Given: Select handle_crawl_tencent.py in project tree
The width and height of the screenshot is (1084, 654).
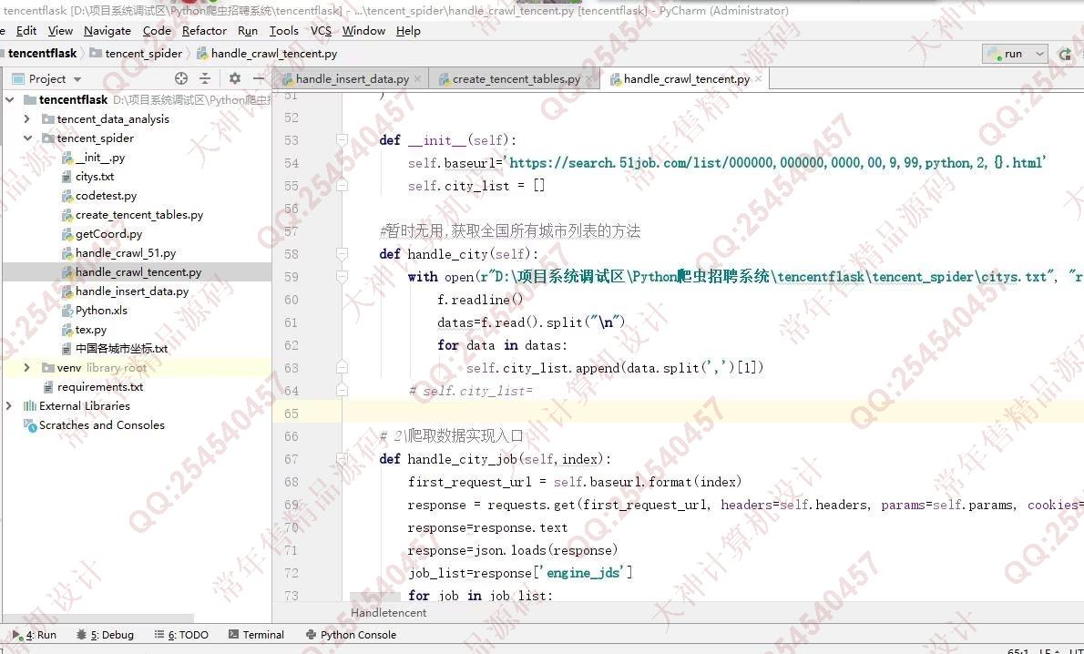Looking at the screenshot, I should [132, 272].
